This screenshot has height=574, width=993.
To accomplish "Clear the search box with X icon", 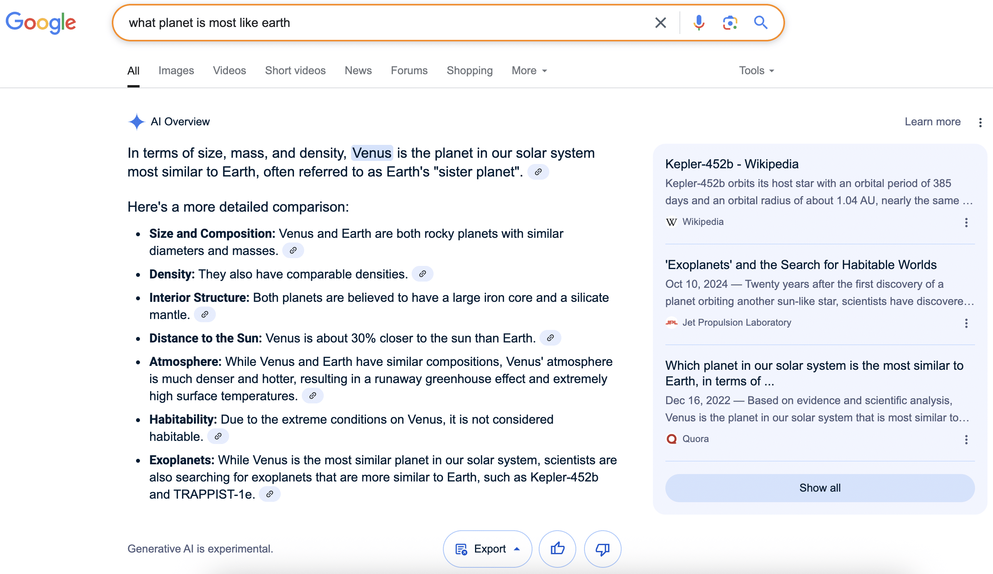I will pos(660,23).
